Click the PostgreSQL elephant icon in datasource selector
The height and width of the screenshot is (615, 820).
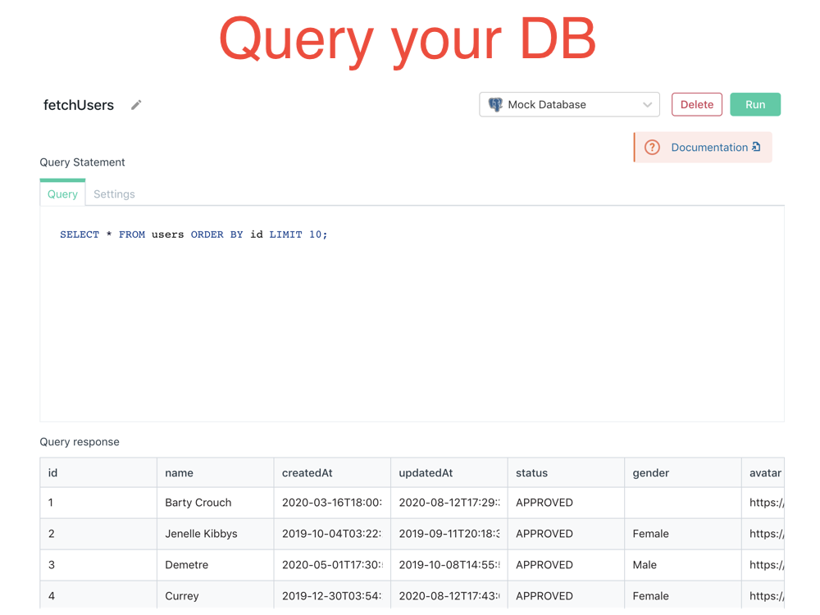[495, 105]
